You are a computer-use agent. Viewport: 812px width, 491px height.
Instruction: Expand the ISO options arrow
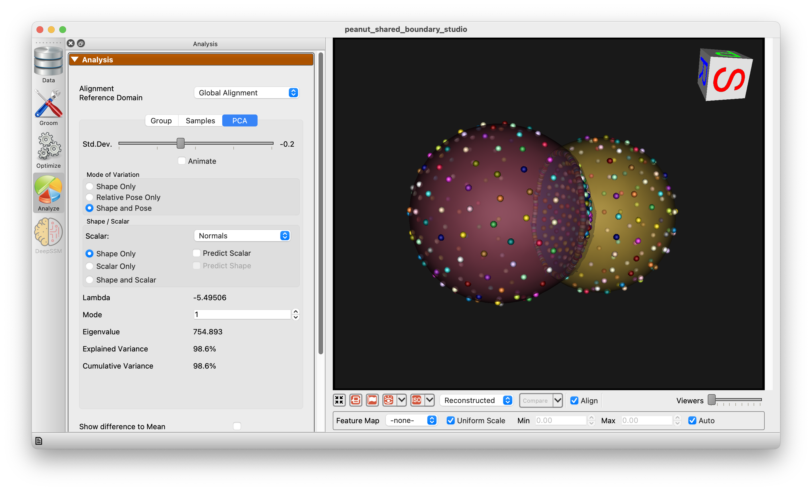(429, 400)
